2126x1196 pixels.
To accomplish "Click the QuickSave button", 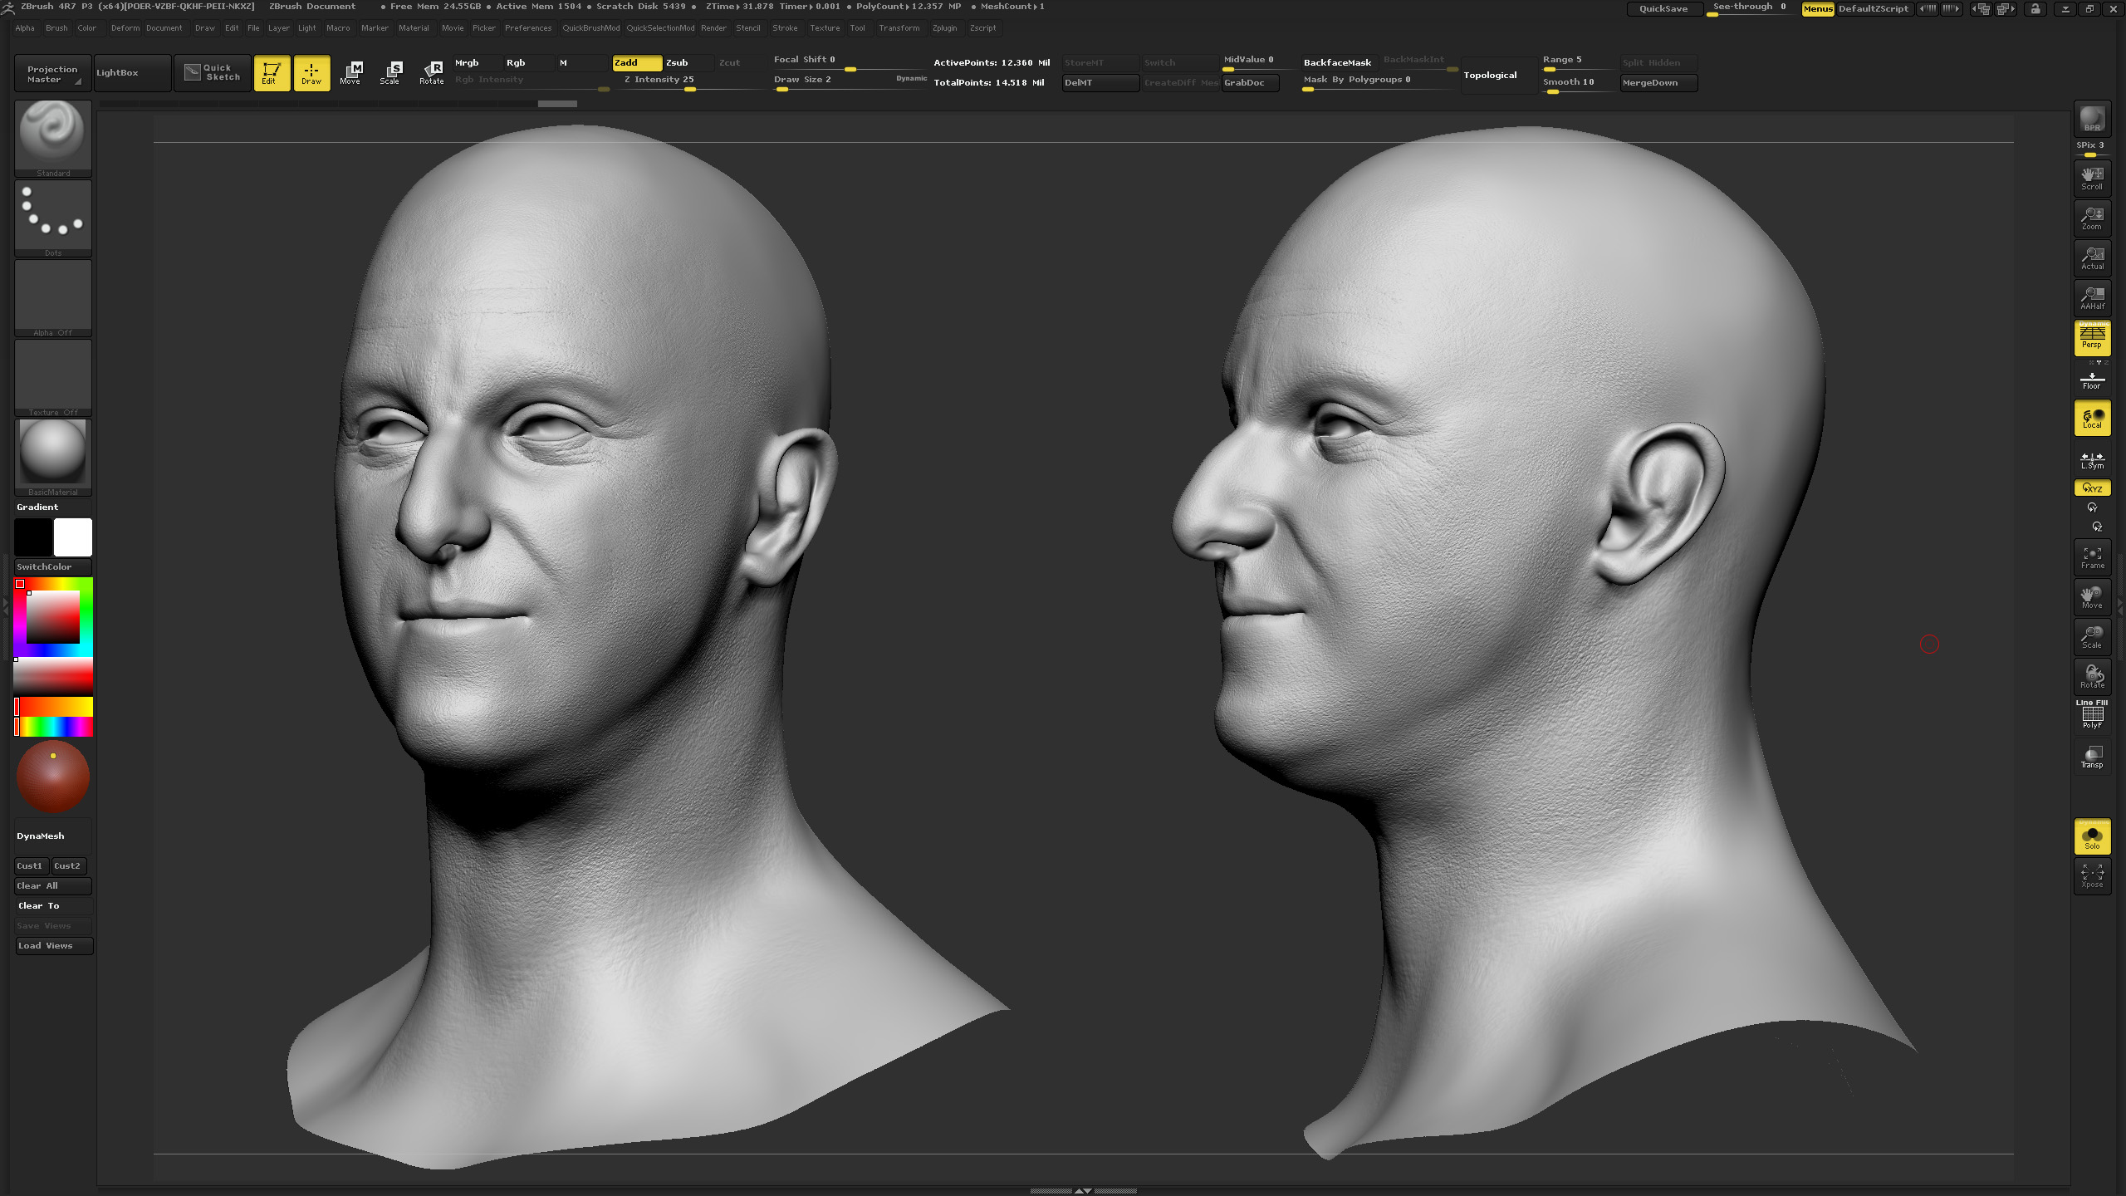I will tap(1663, 8).
